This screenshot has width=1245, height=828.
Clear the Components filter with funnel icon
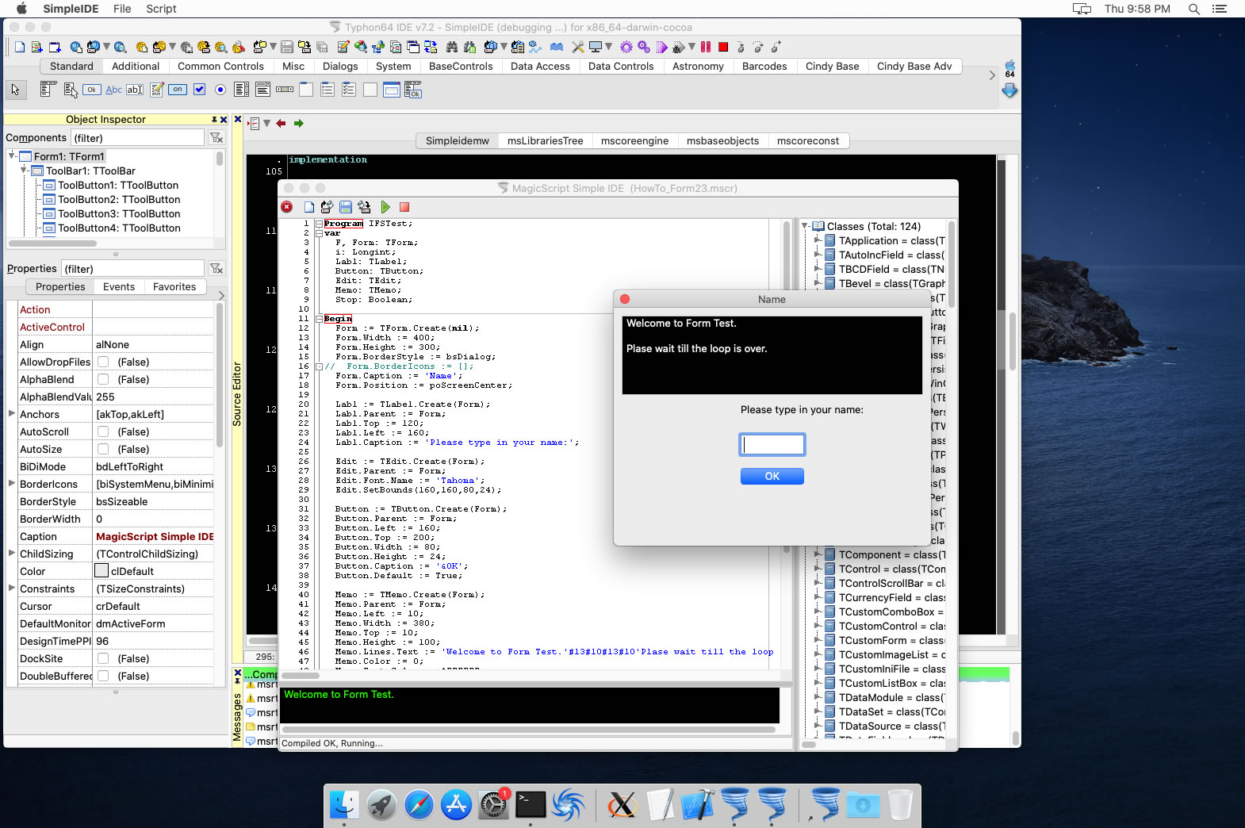tap(216, 138)
